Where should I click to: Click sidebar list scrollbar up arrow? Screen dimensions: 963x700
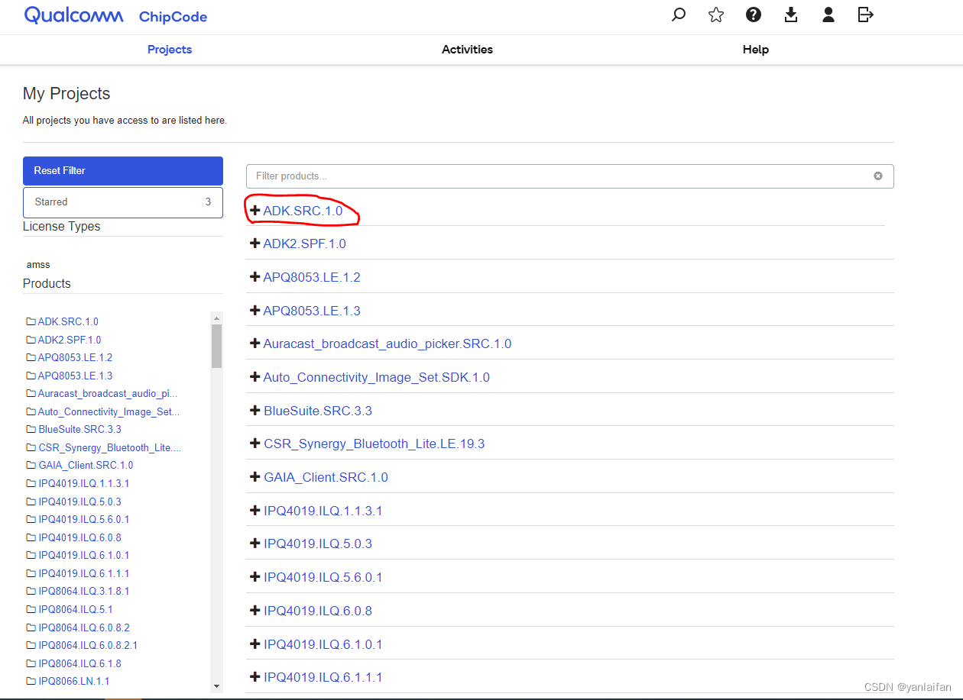(x=216, y=318)
